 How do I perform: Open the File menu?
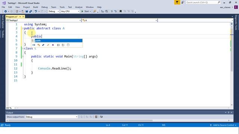[x=3, y=7]
